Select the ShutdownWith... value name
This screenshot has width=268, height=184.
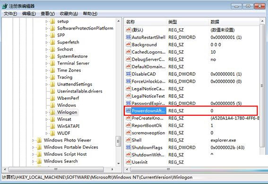[x=148, y=155]
